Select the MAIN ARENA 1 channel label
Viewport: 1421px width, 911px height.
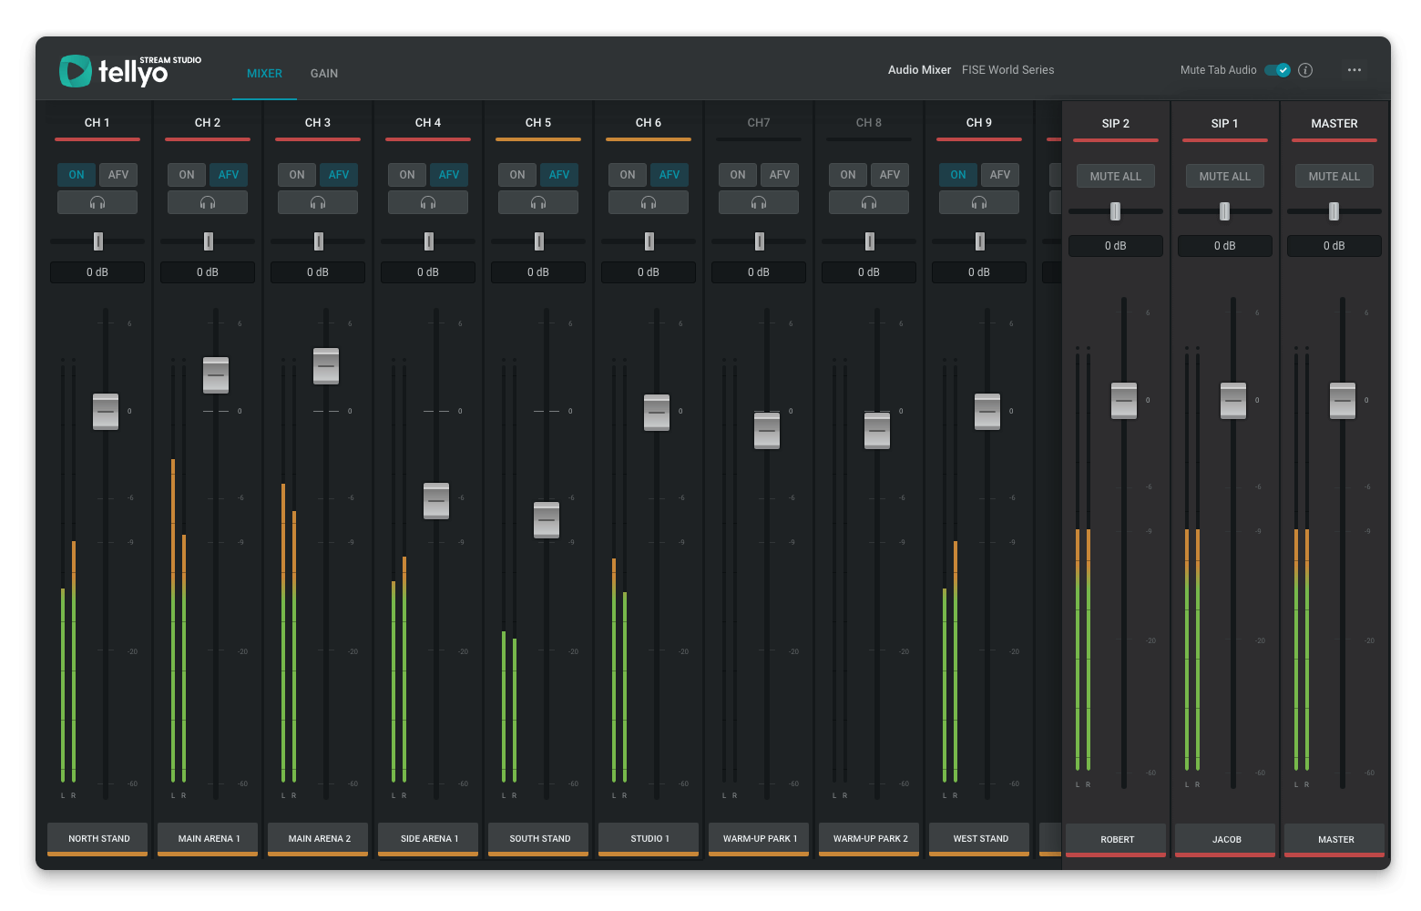point(209,839)
